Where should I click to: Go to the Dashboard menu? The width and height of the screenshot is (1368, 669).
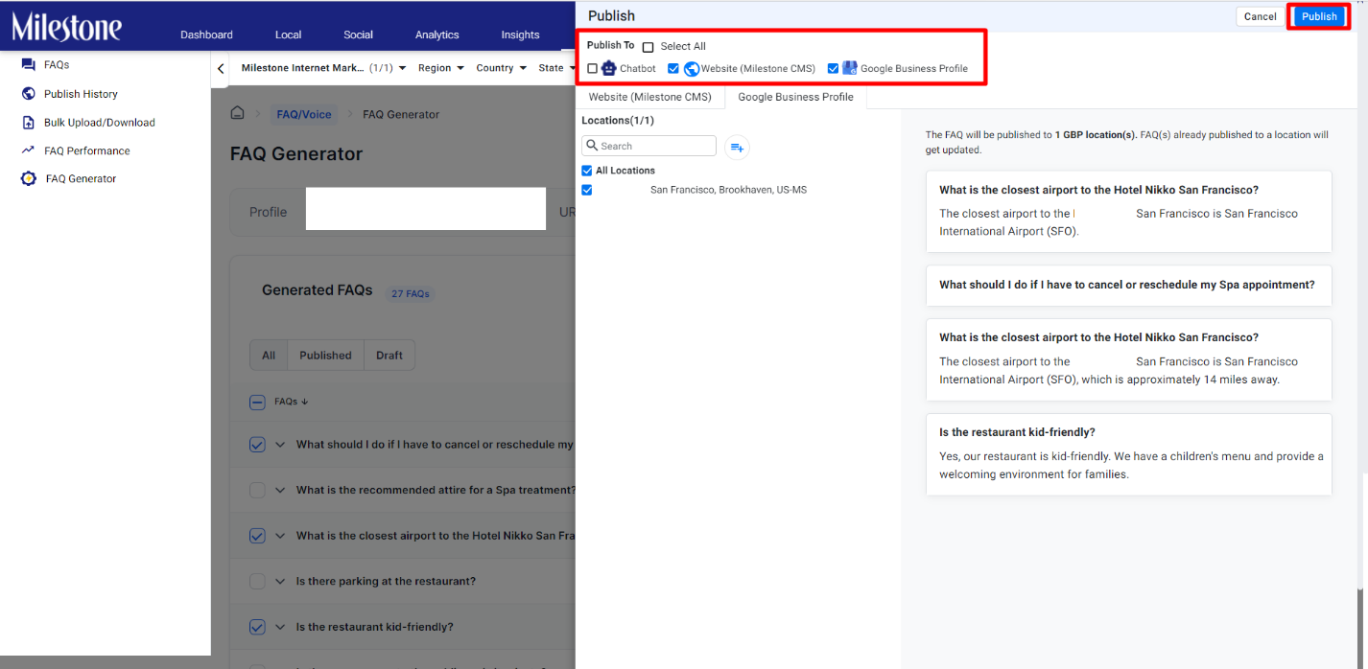click(x=206, y=35)
